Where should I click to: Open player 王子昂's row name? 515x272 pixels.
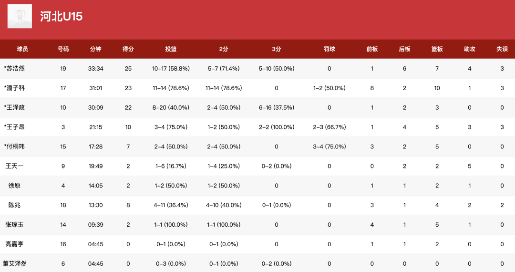15,127
